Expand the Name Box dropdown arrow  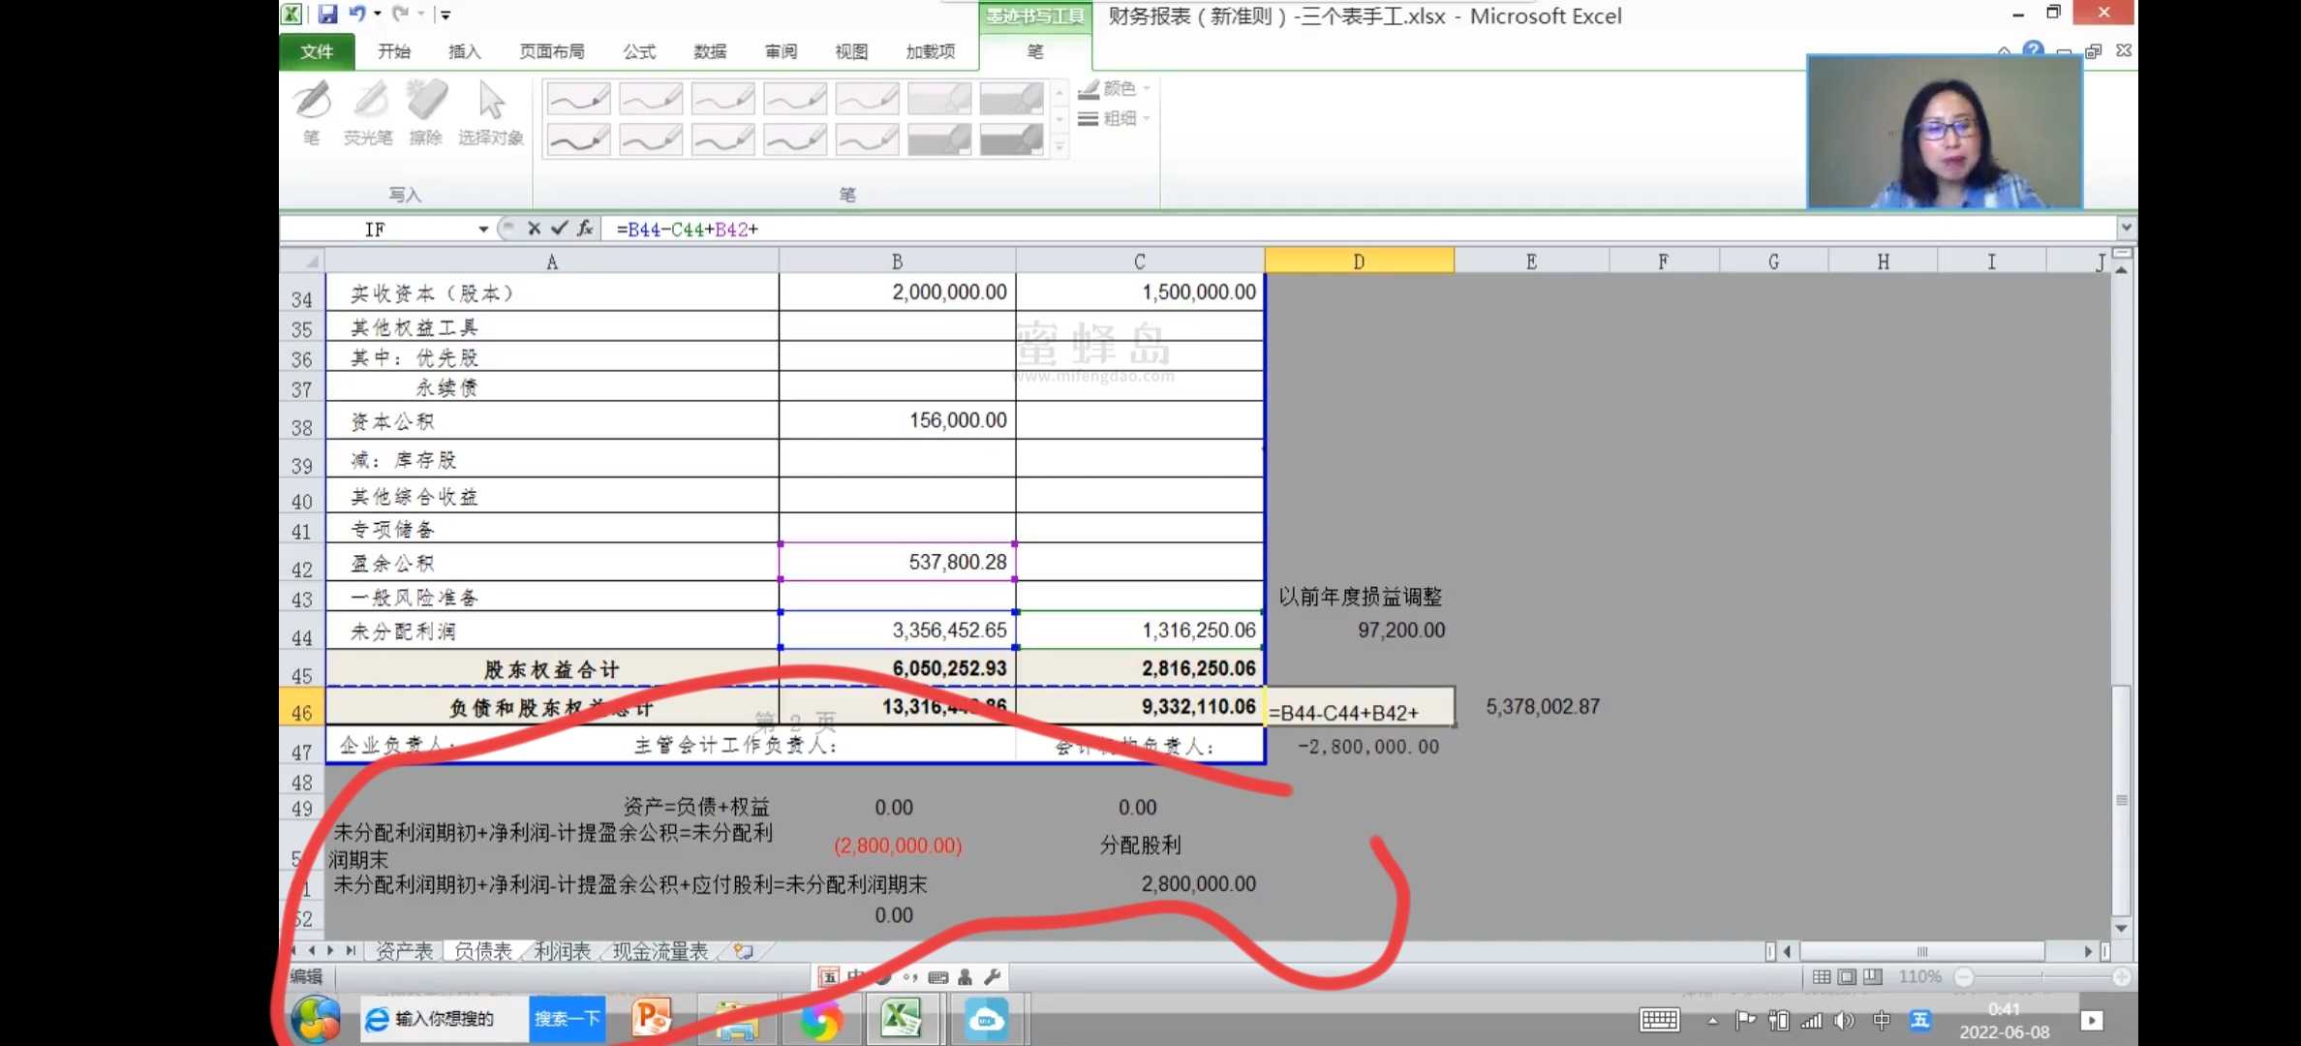click(x=482, y=229)
